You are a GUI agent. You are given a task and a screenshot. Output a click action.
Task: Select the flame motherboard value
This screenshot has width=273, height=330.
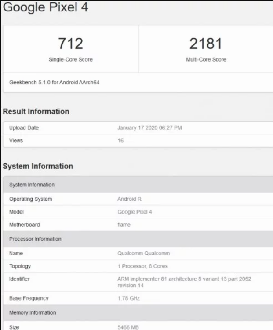coord(124,225)
